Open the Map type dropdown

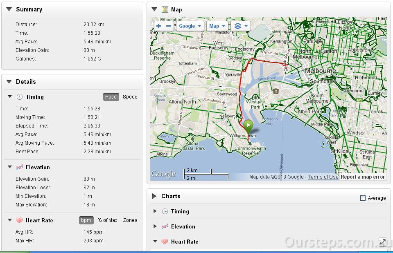217,26
